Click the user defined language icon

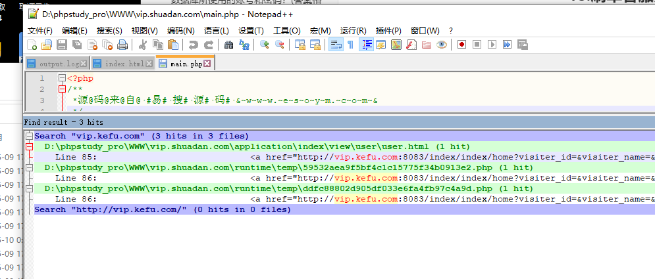pyautogui.click(x=380, y=45)
